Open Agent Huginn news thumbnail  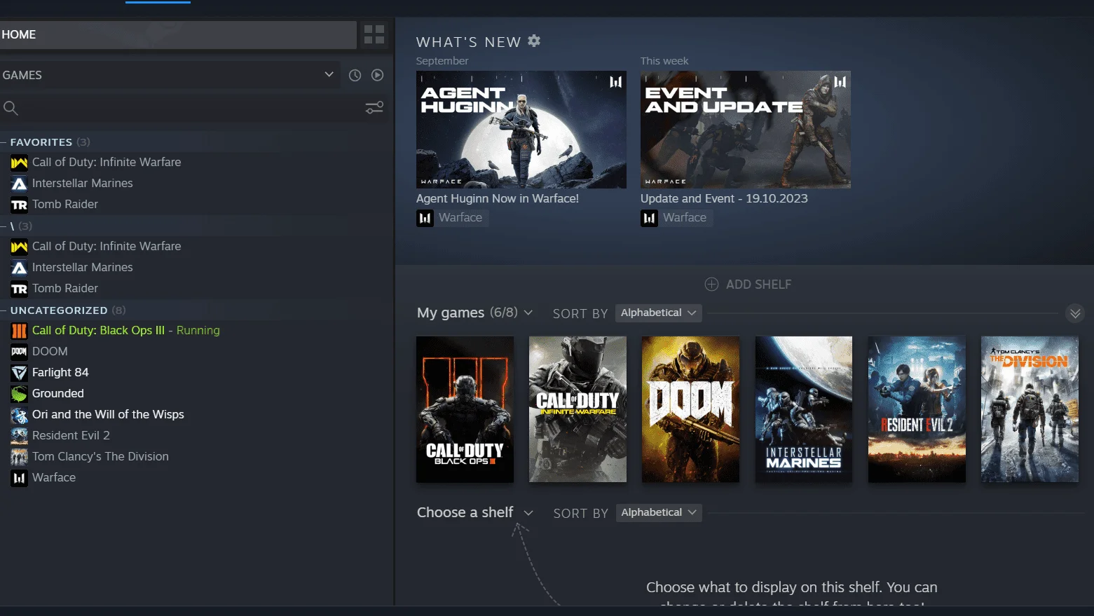521,130
